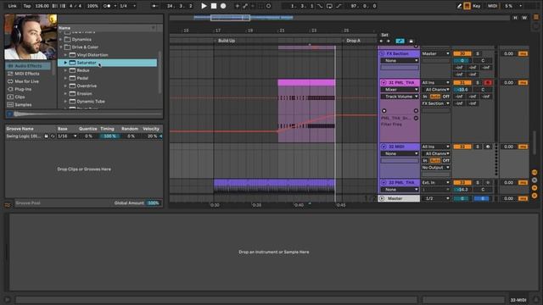Open the Ext. In dropdown on track 33
This screenshot has width=543, height=305.
435,182
